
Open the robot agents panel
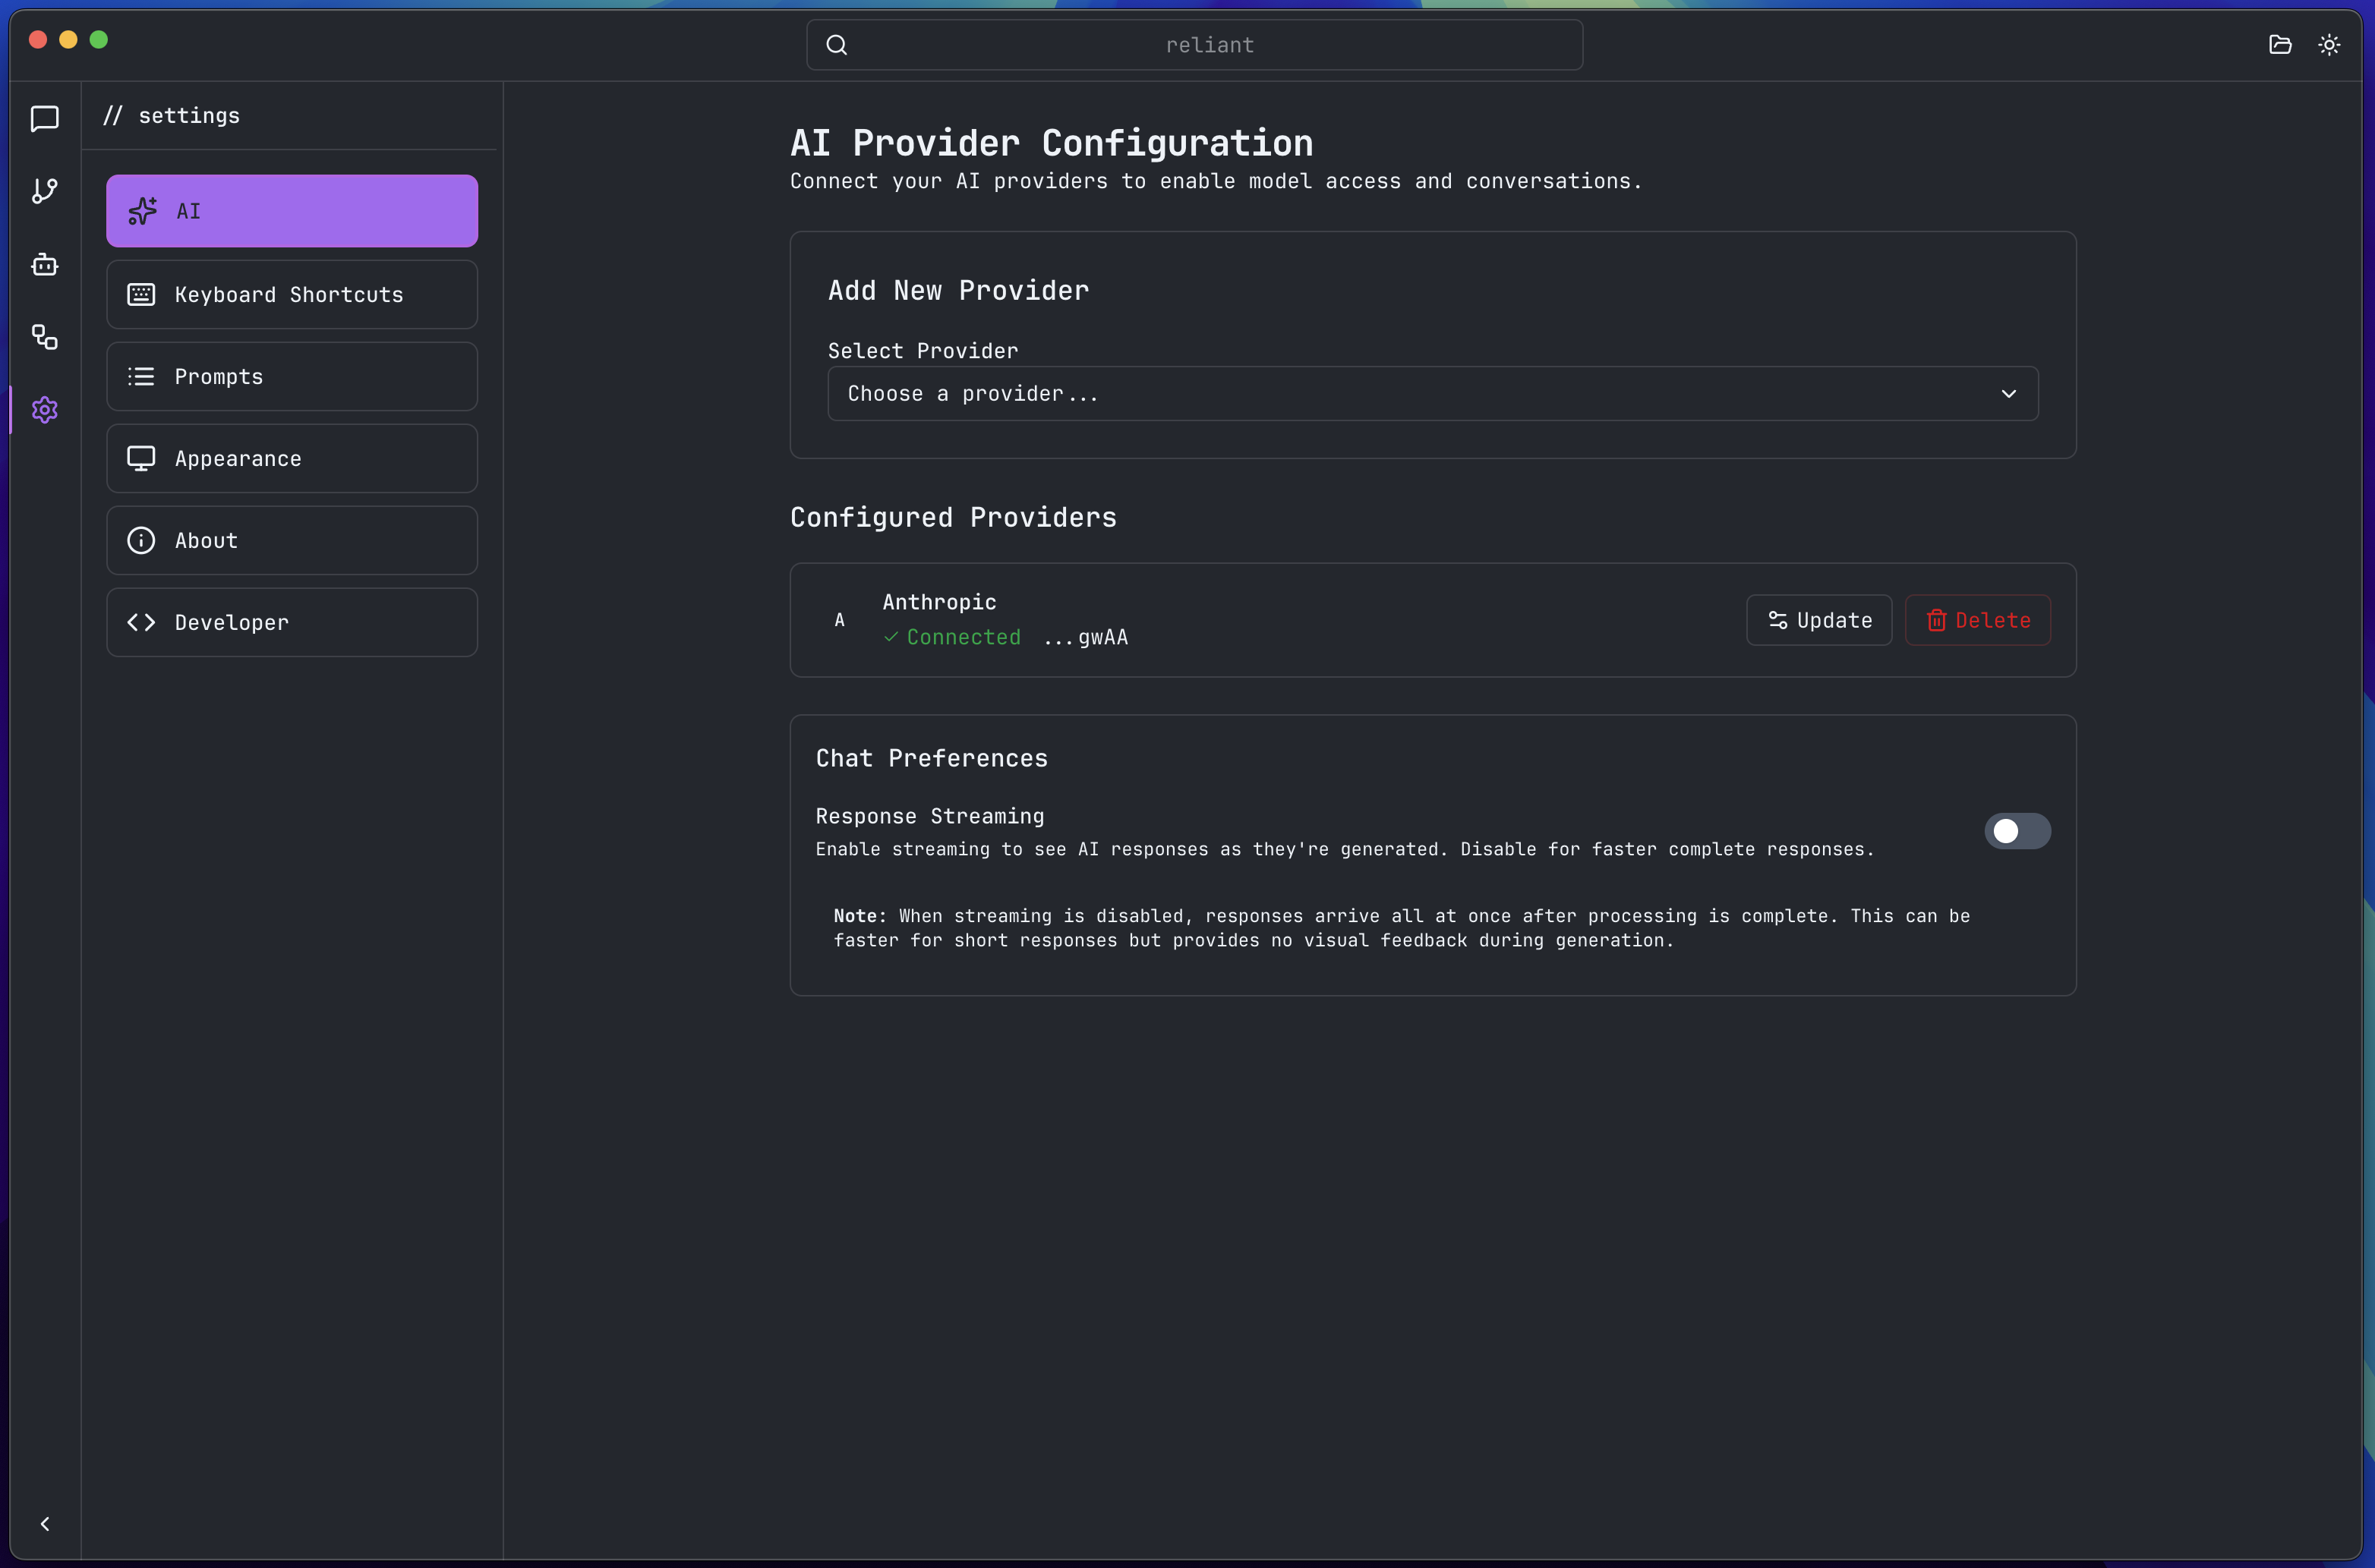[44, 264]
